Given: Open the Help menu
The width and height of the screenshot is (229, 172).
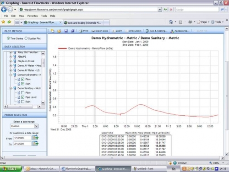Looking at the screenshot, I should point(53,16).
